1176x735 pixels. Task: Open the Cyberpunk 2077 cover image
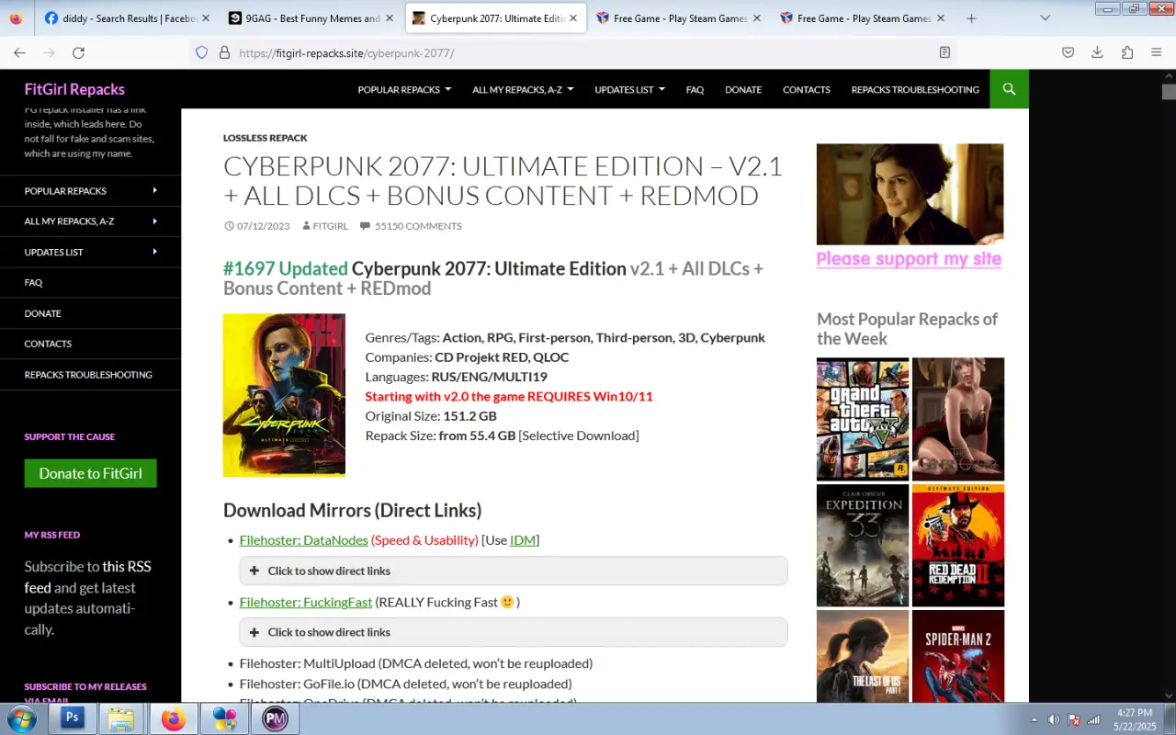[x=284, y=395]
